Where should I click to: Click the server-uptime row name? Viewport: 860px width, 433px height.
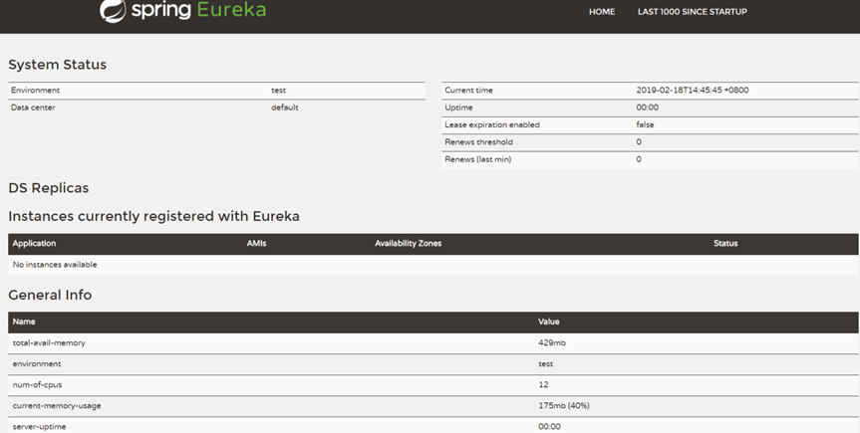[40, 427]
